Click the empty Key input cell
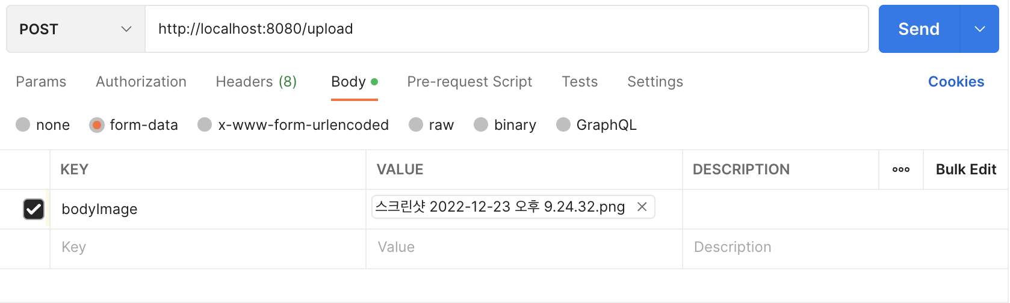1010x303 pixels. (x=208, y=248)
